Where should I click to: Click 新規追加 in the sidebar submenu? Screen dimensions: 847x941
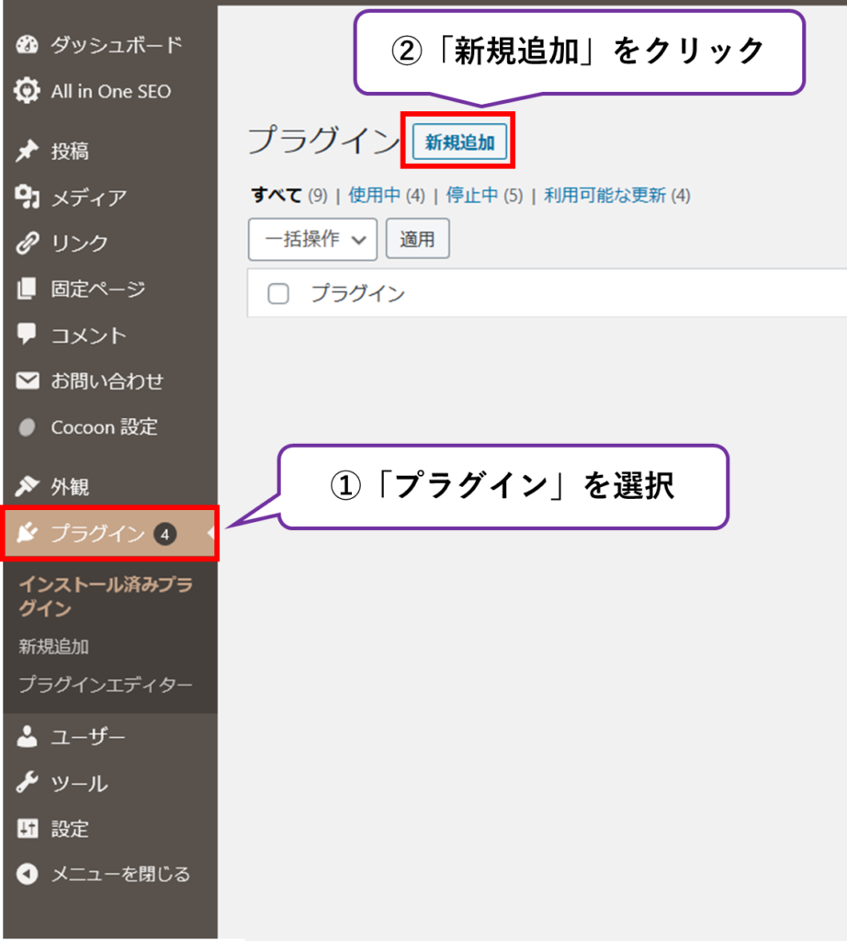pos(54,646)
